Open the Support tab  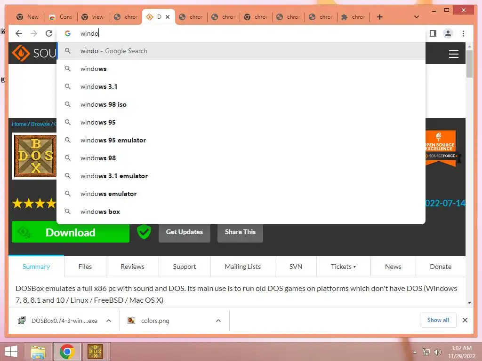pos(185,267)
